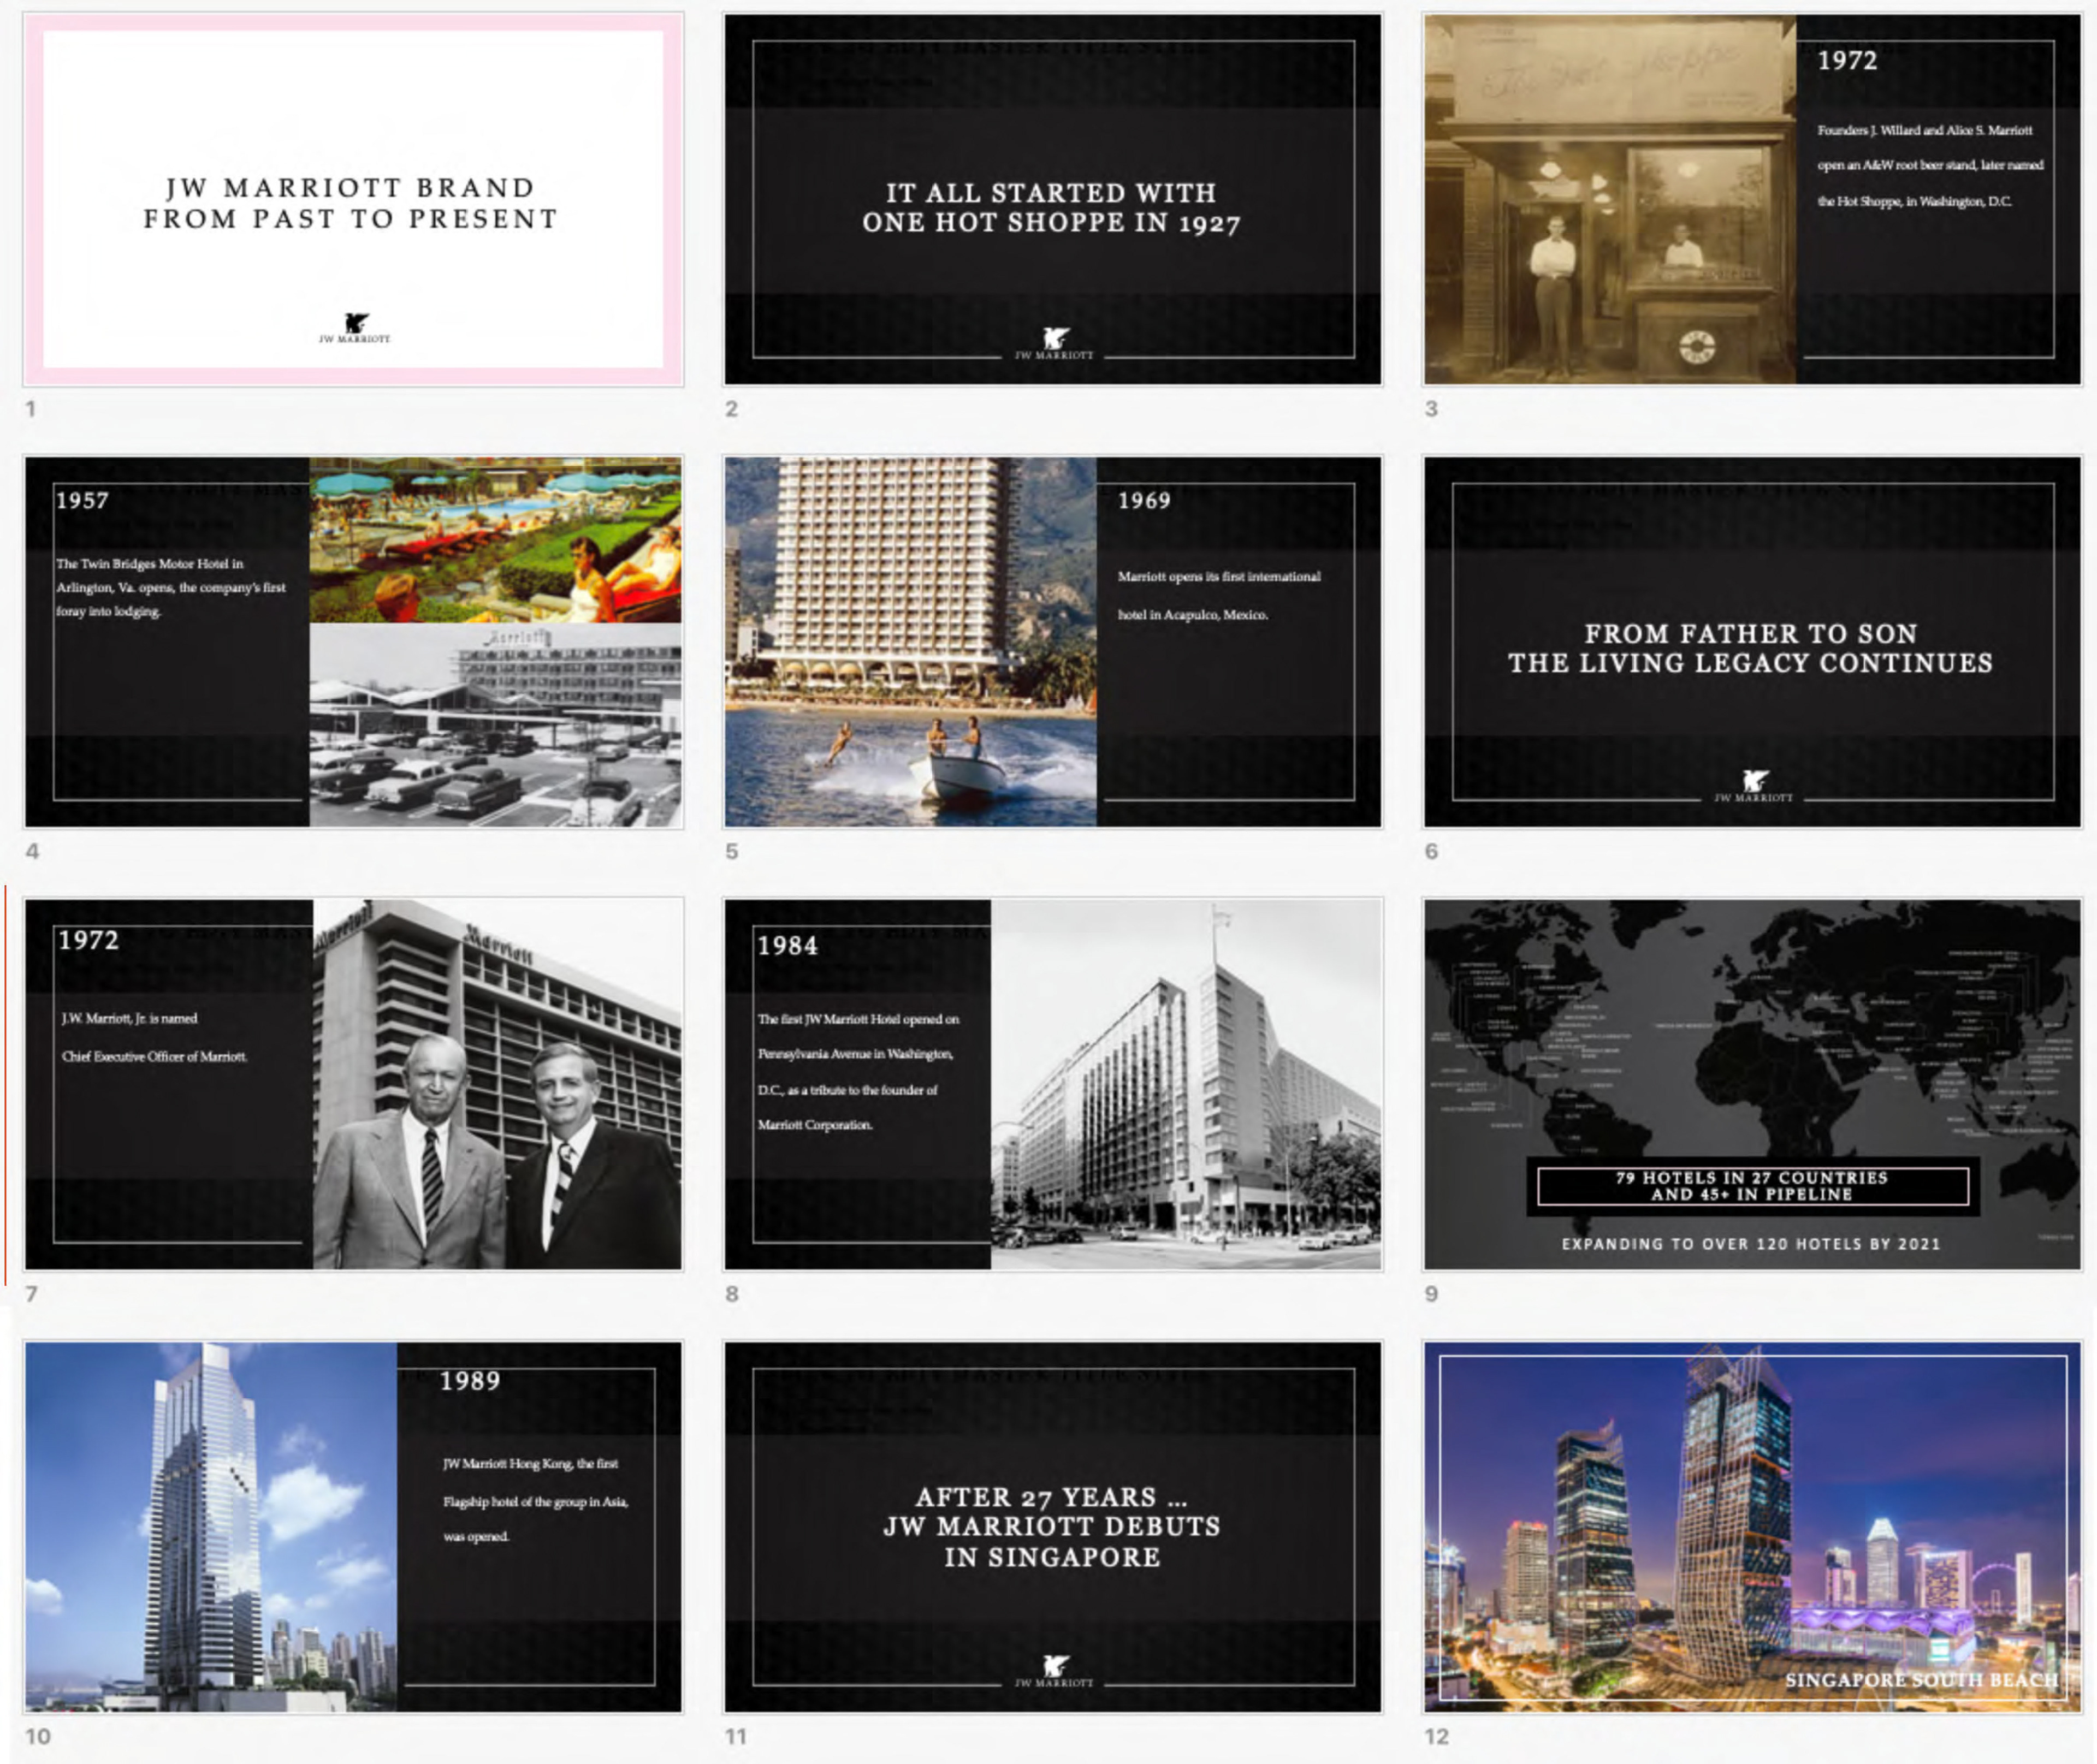This screenshot has height=1764, width=2097.
Task: Select slide 1 titled JW Marriott Brand
Action: pos(353,199)
